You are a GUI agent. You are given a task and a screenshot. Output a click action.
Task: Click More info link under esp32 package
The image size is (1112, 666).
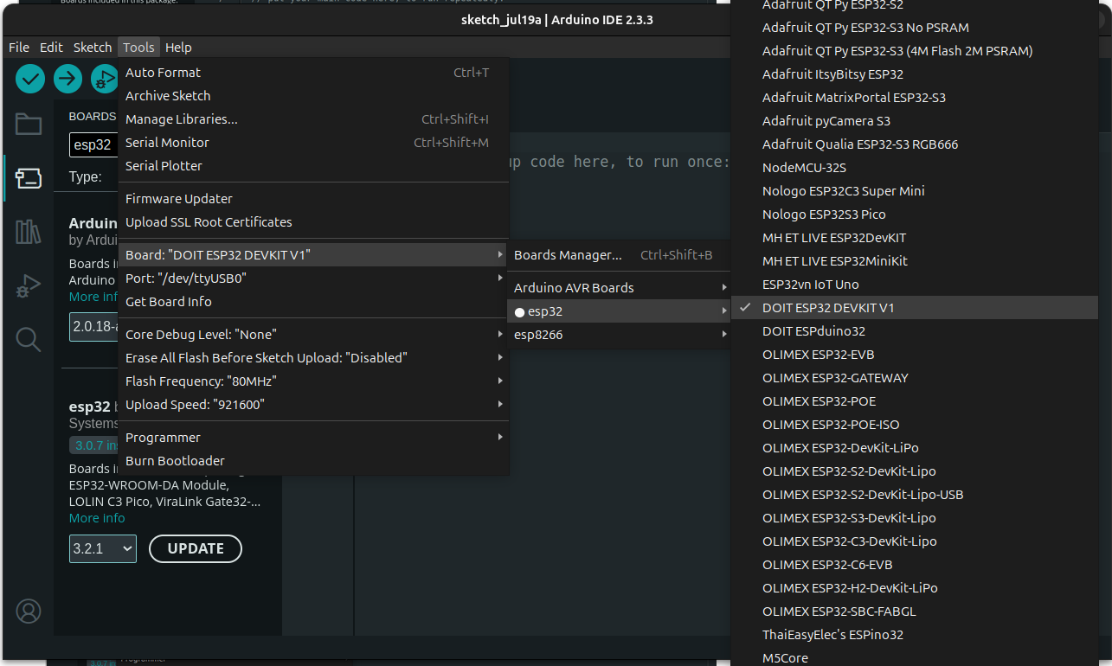click(97, 518)
